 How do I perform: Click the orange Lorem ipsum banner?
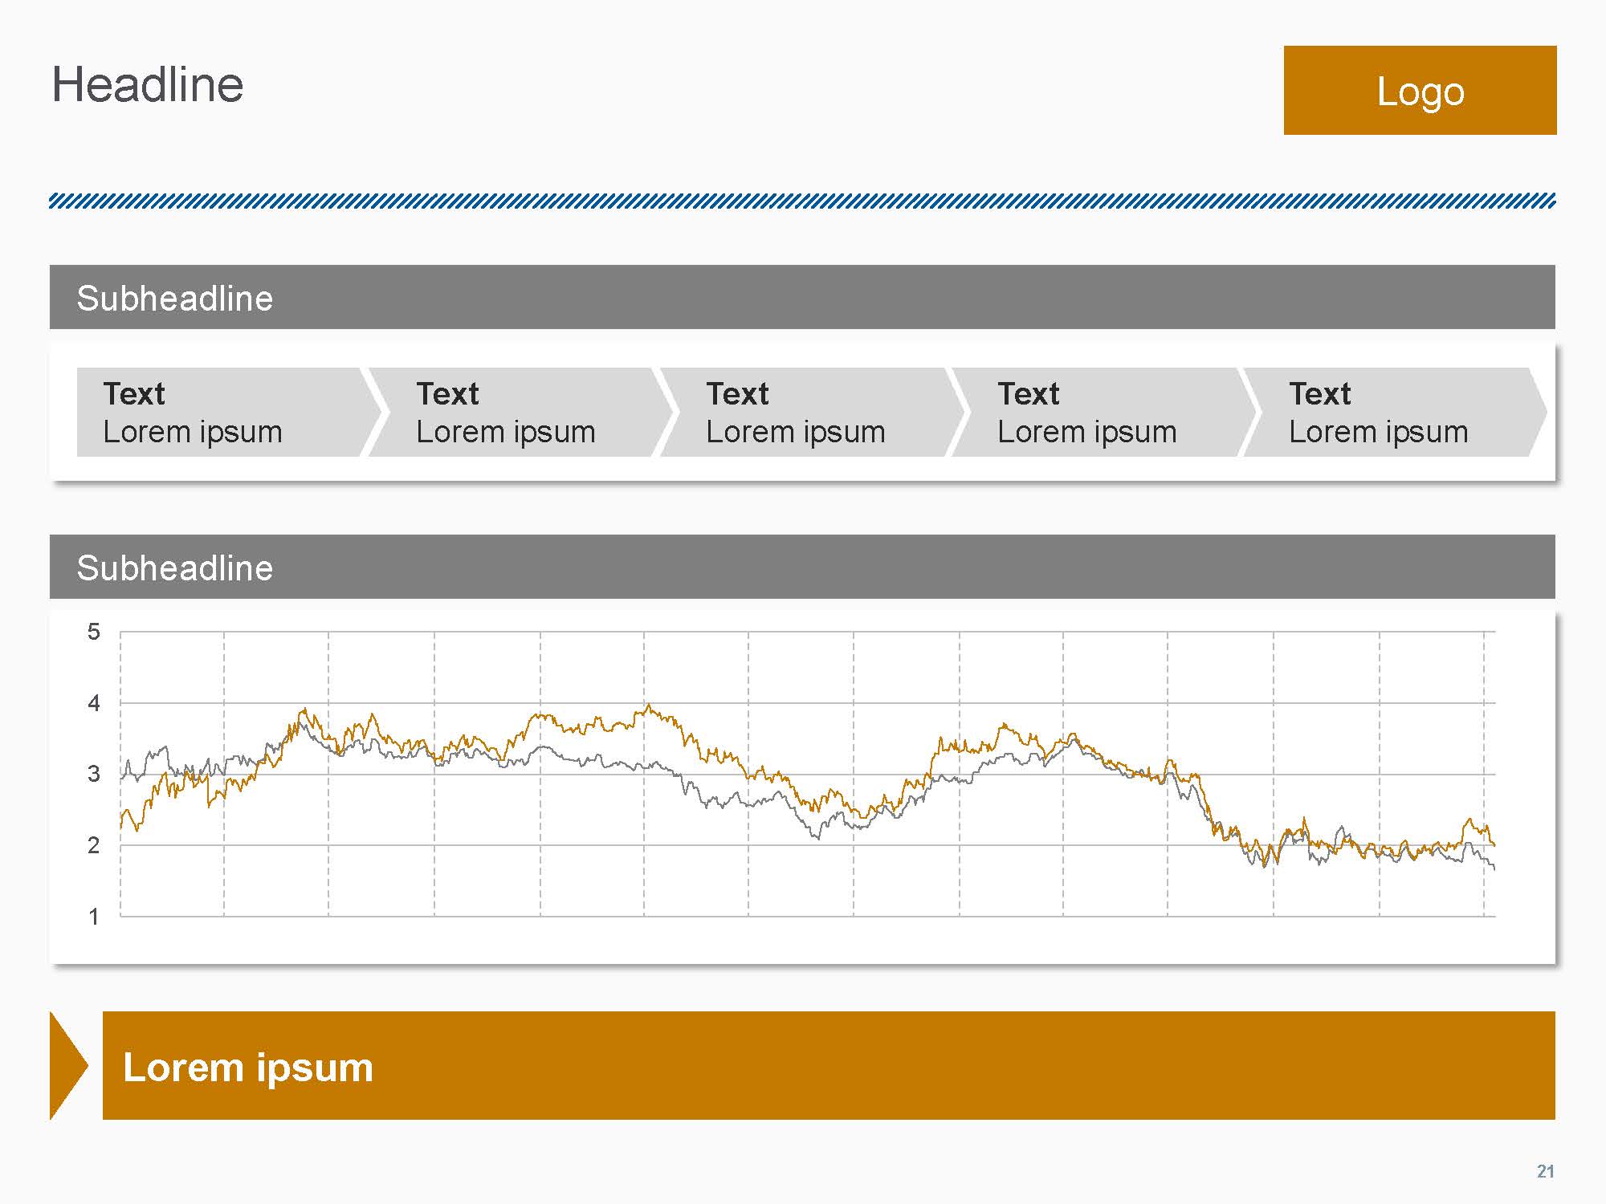point(827,1065)
